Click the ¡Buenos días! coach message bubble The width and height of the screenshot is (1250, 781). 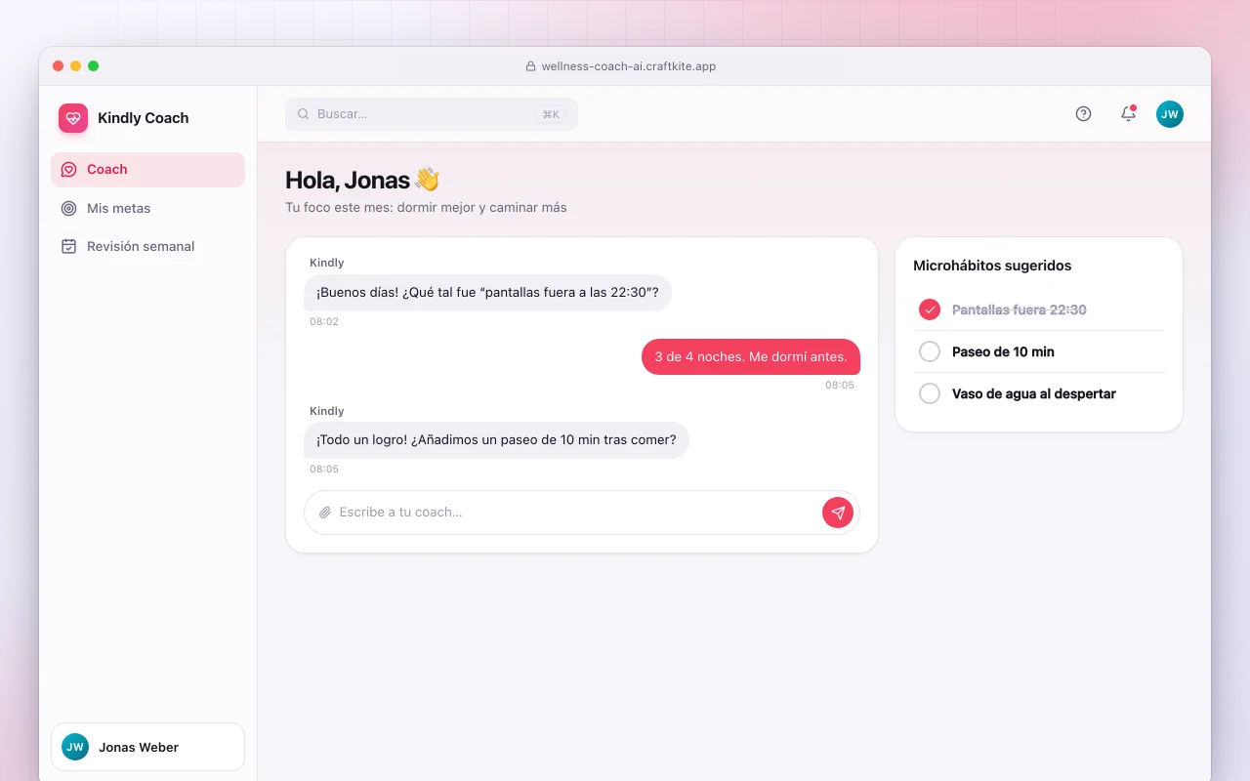(487, 292)
